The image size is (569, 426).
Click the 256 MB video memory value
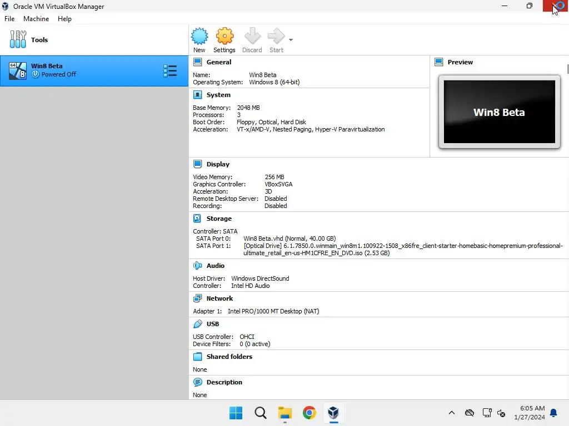274,177
